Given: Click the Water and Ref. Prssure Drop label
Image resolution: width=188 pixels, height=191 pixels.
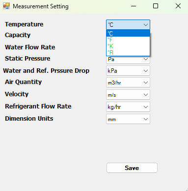Looking at the screenshot, I should (x=46, y=71).
